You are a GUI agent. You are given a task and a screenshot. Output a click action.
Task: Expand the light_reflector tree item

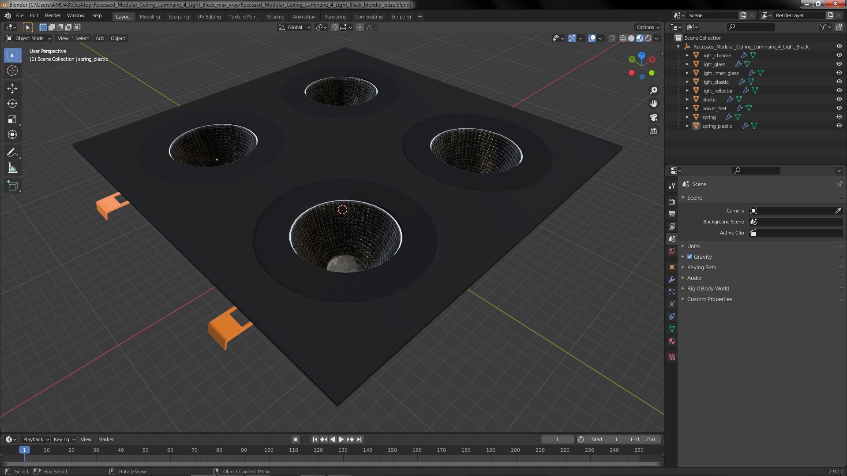click(687, 91)
